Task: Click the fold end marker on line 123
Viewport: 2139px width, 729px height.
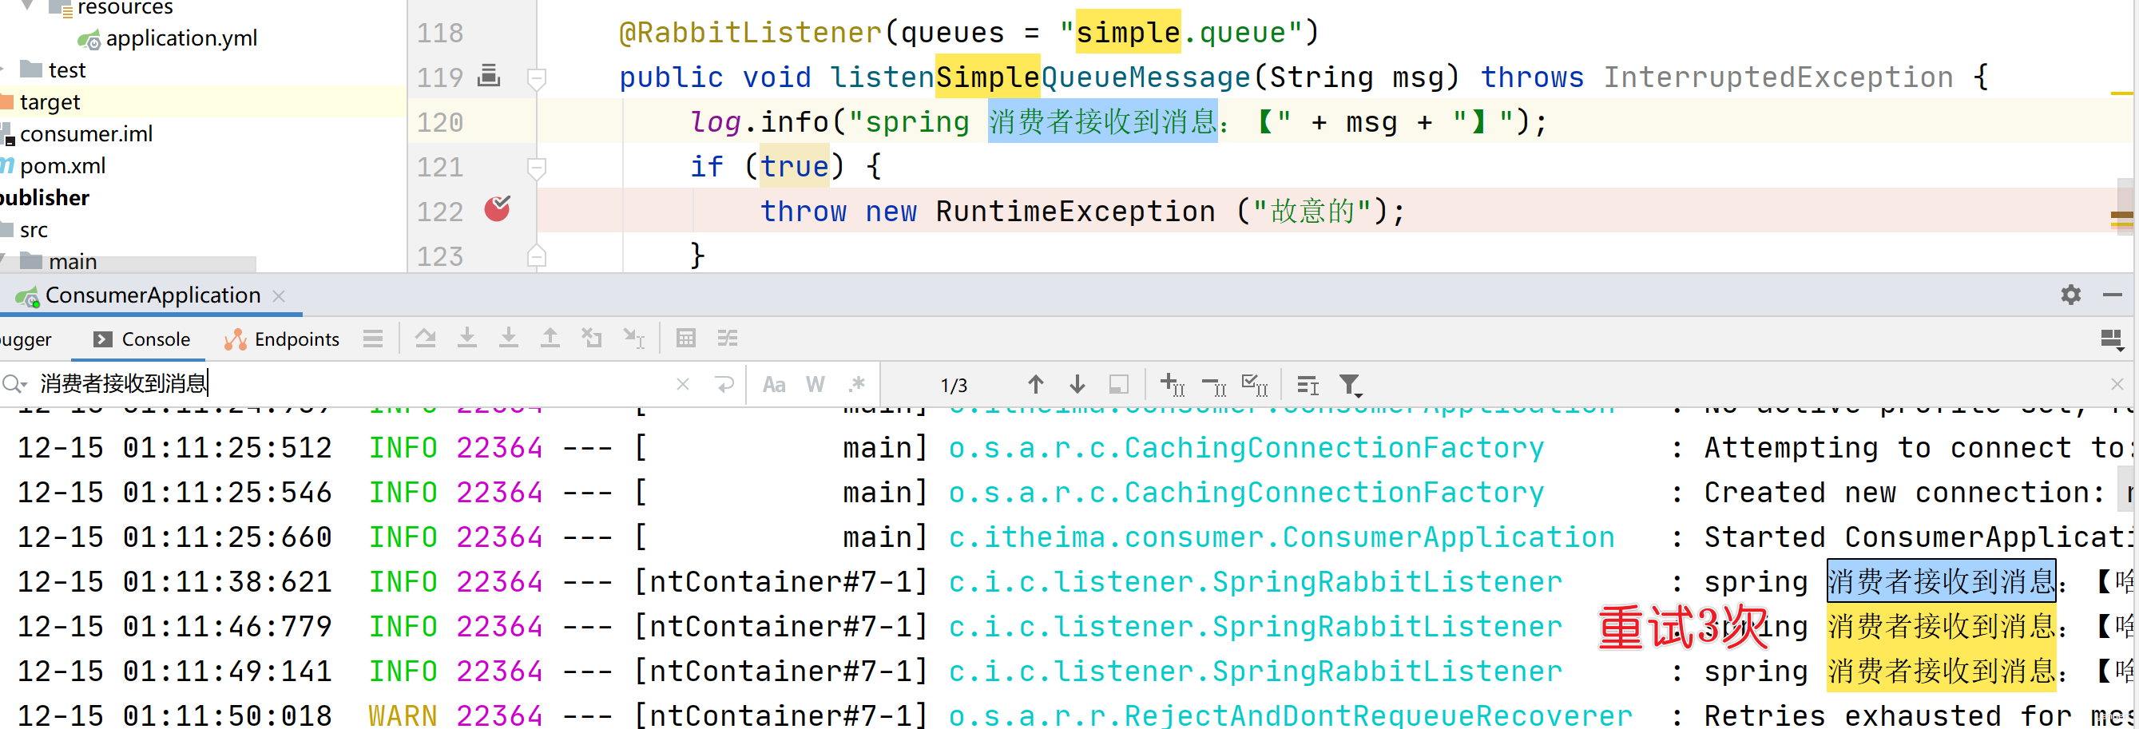Action: pos(537,256)
